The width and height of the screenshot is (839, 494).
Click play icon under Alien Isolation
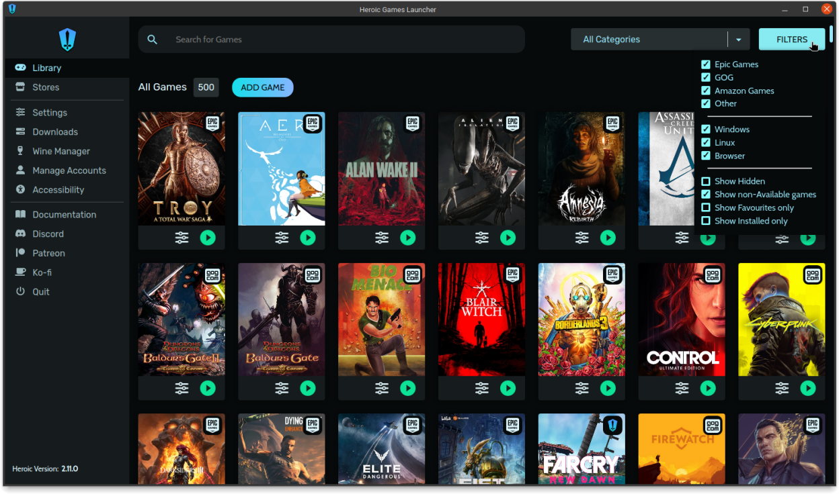point(508,238)
